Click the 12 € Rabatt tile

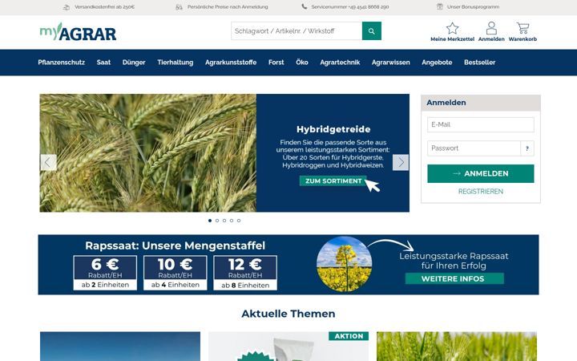click(x=245, y=273)
